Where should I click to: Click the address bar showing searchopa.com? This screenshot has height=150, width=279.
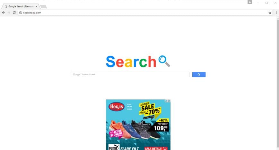pos(145,13)
